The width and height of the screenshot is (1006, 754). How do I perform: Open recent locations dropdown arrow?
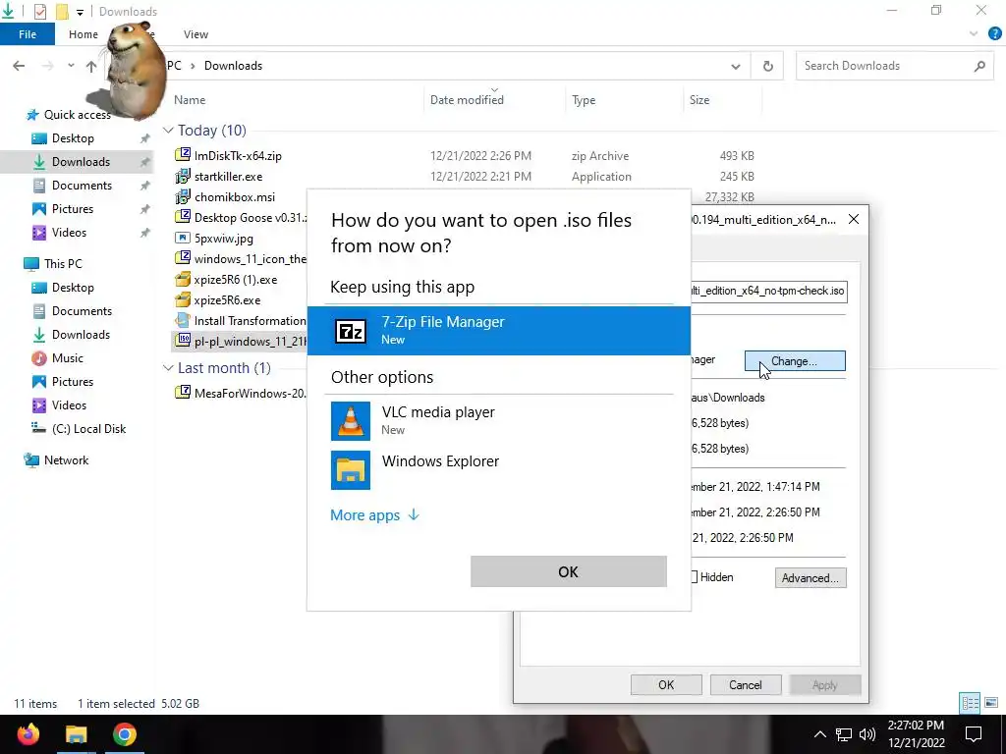point(71,66)
